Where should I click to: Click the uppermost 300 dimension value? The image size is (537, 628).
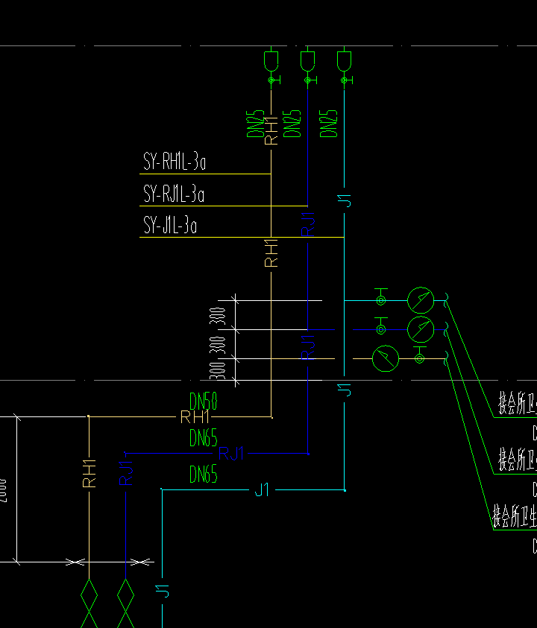point(218,316)
